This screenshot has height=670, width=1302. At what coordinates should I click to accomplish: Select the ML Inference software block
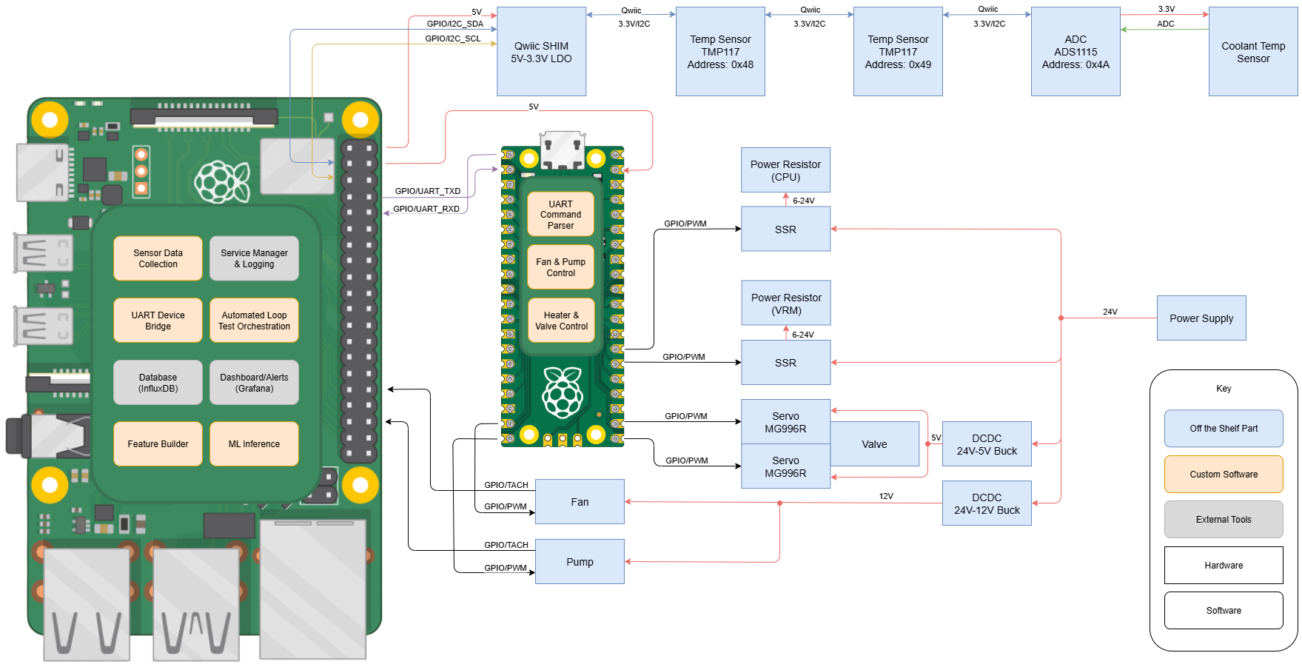[x=254, y=444]
